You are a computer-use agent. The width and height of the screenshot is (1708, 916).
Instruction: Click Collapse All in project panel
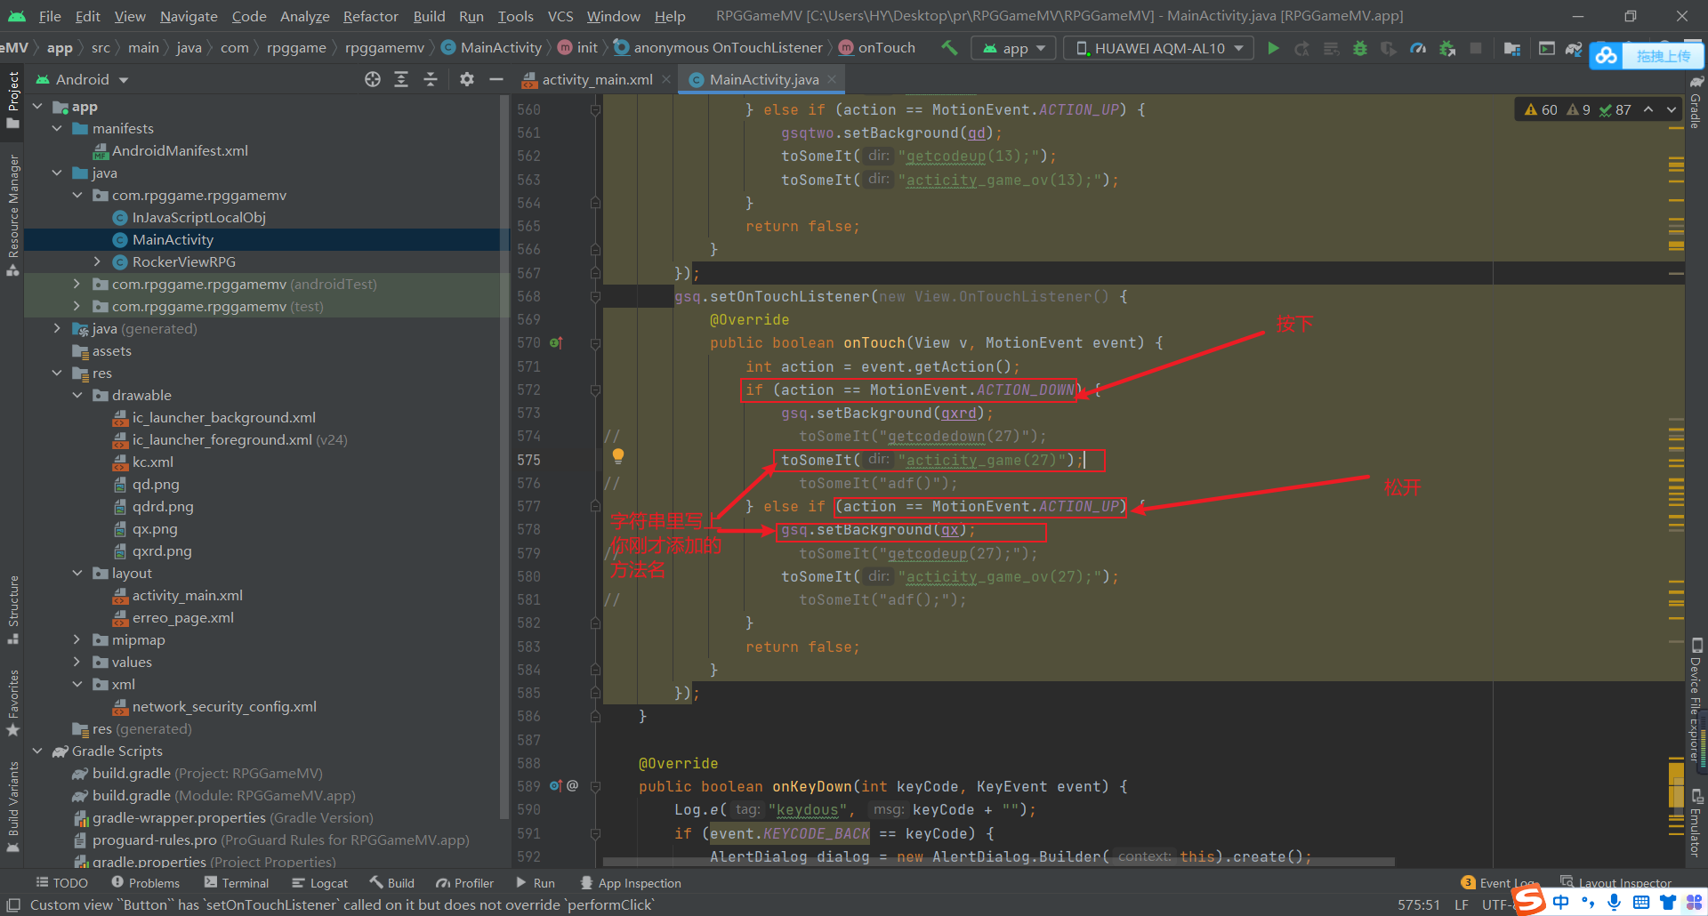click(431, 80)
